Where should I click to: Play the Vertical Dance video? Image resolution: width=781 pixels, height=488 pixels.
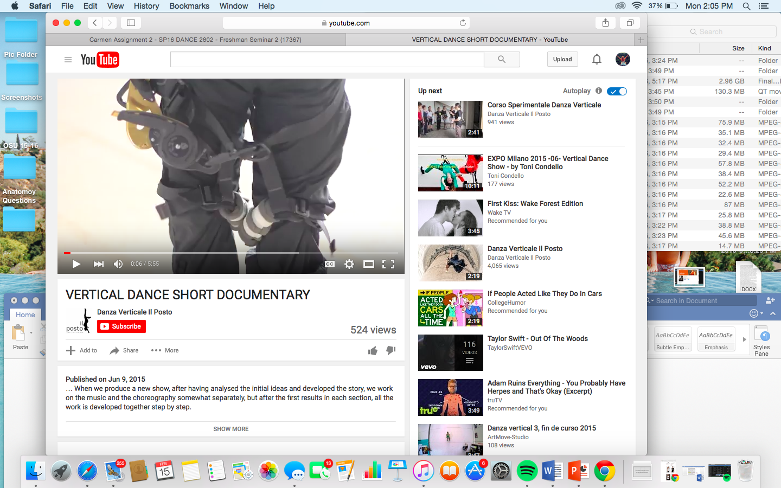tap(76, 264)
